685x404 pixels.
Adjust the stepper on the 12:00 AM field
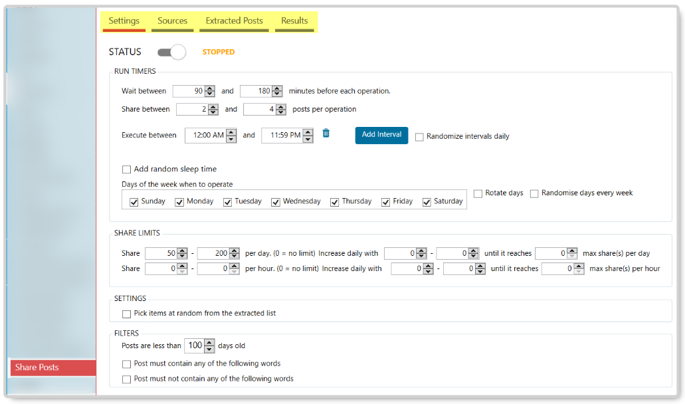click(x=231, y=136)
